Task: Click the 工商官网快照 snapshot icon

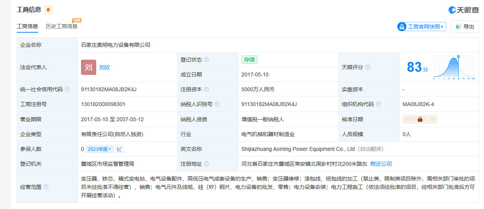Action: point(402,27)
